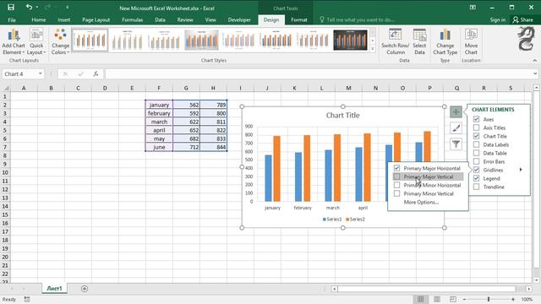Open the Name Box dropdown
The height and width of the screenshot is (304, 541).
41,73
